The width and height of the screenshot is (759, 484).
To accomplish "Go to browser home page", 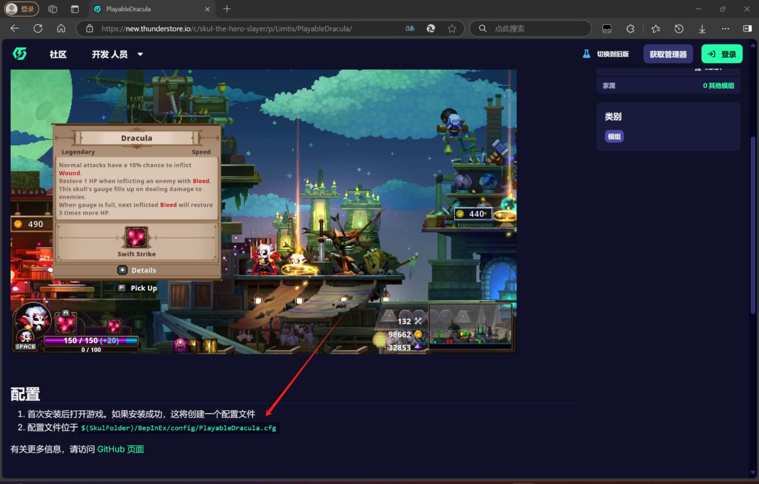I will (x=61, y=28).
